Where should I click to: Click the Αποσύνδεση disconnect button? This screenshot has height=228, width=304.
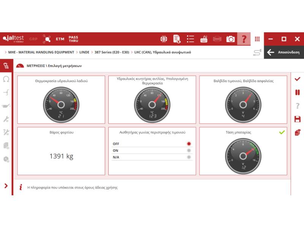pyautogui.click(x=284, y=52)
